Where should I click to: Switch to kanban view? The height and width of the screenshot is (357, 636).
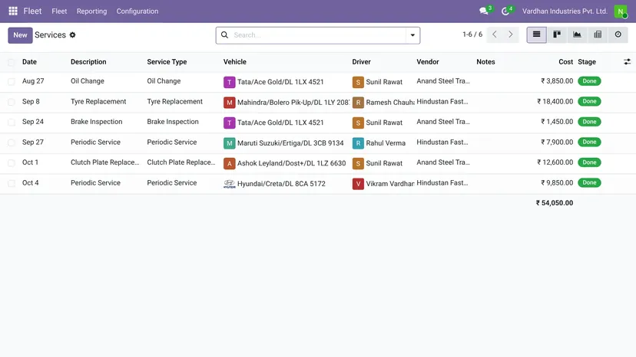(x=557, y=34)
